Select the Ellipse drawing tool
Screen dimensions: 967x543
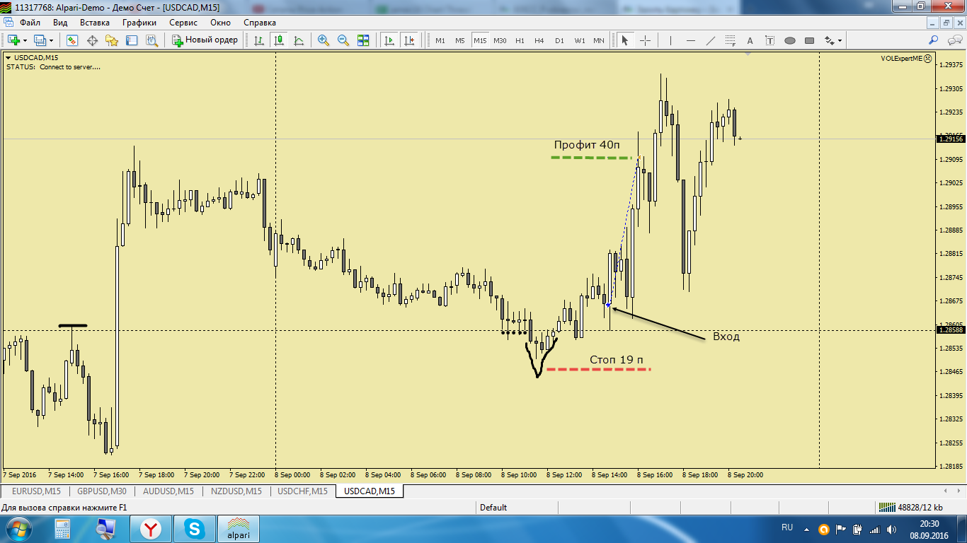pos(790,40)
